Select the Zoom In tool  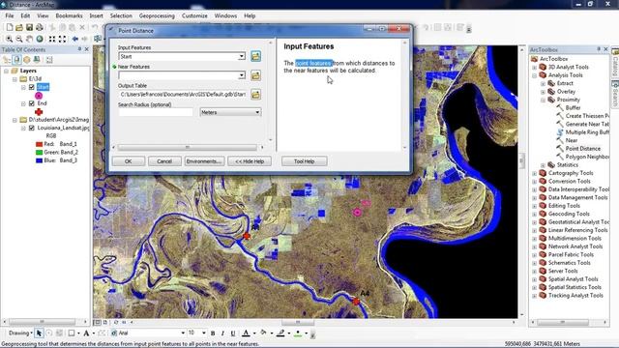click(9, 39)
